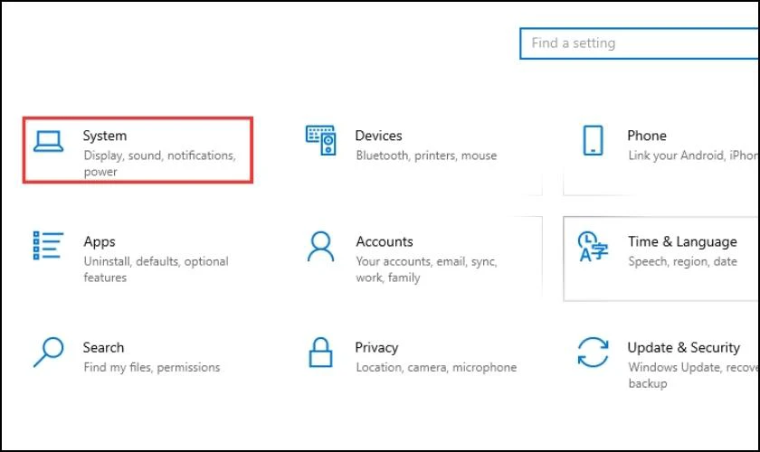Click the Phone handset icon
760x452 pixels.
pos(593,140)
